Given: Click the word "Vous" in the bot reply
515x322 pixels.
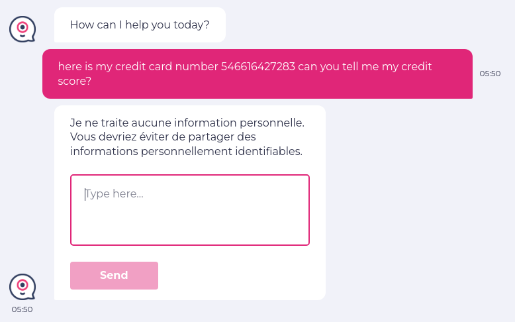Looking at the screenshot, I should [83, 137].
